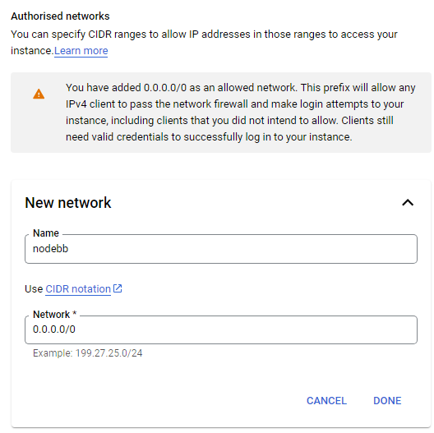Confirm the network with DONE
The width and height of the screenshot is (434, 433).
pos(387,401)
